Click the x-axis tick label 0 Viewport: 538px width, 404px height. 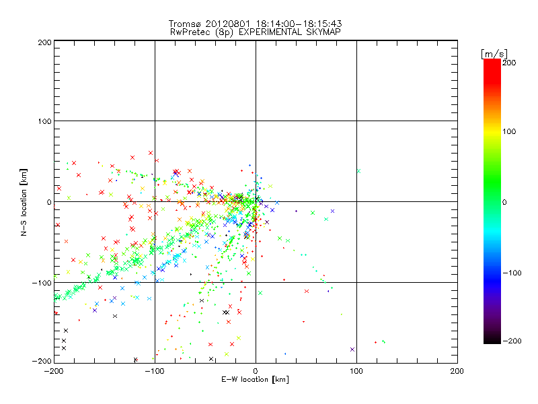tap(256, 371)
